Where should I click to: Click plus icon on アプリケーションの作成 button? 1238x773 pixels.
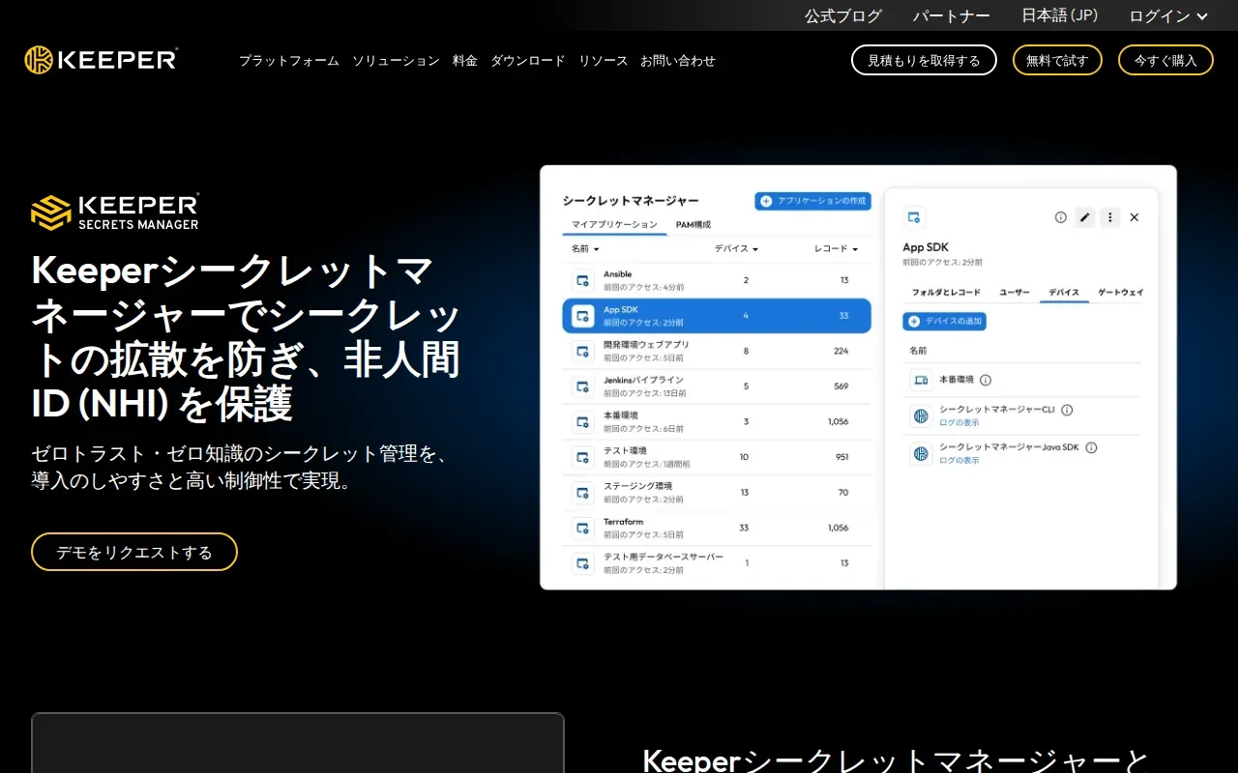point(766,201)
